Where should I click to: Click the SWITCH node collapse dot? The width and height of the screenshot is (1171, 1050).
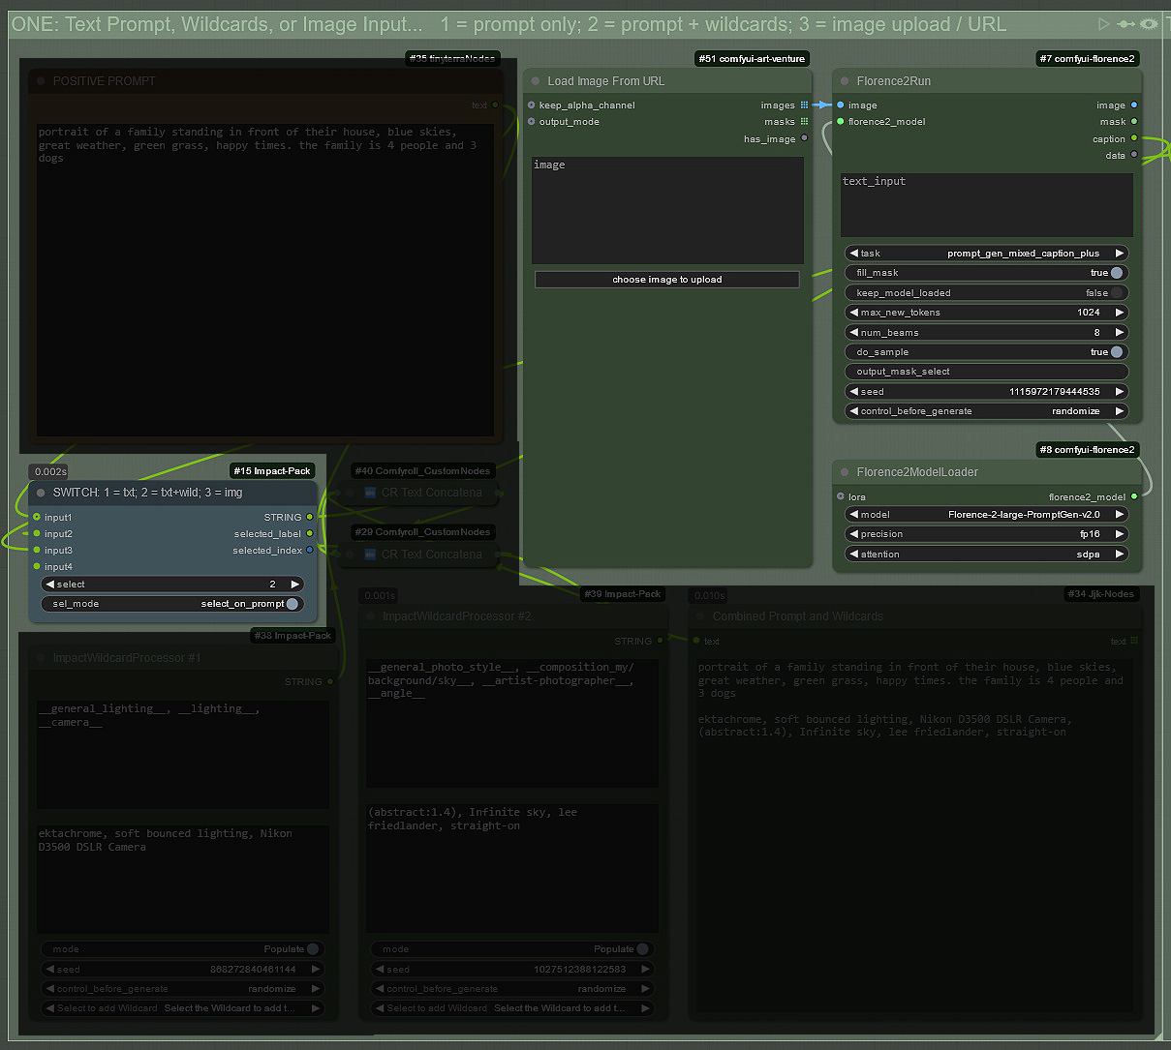point(41,493)
